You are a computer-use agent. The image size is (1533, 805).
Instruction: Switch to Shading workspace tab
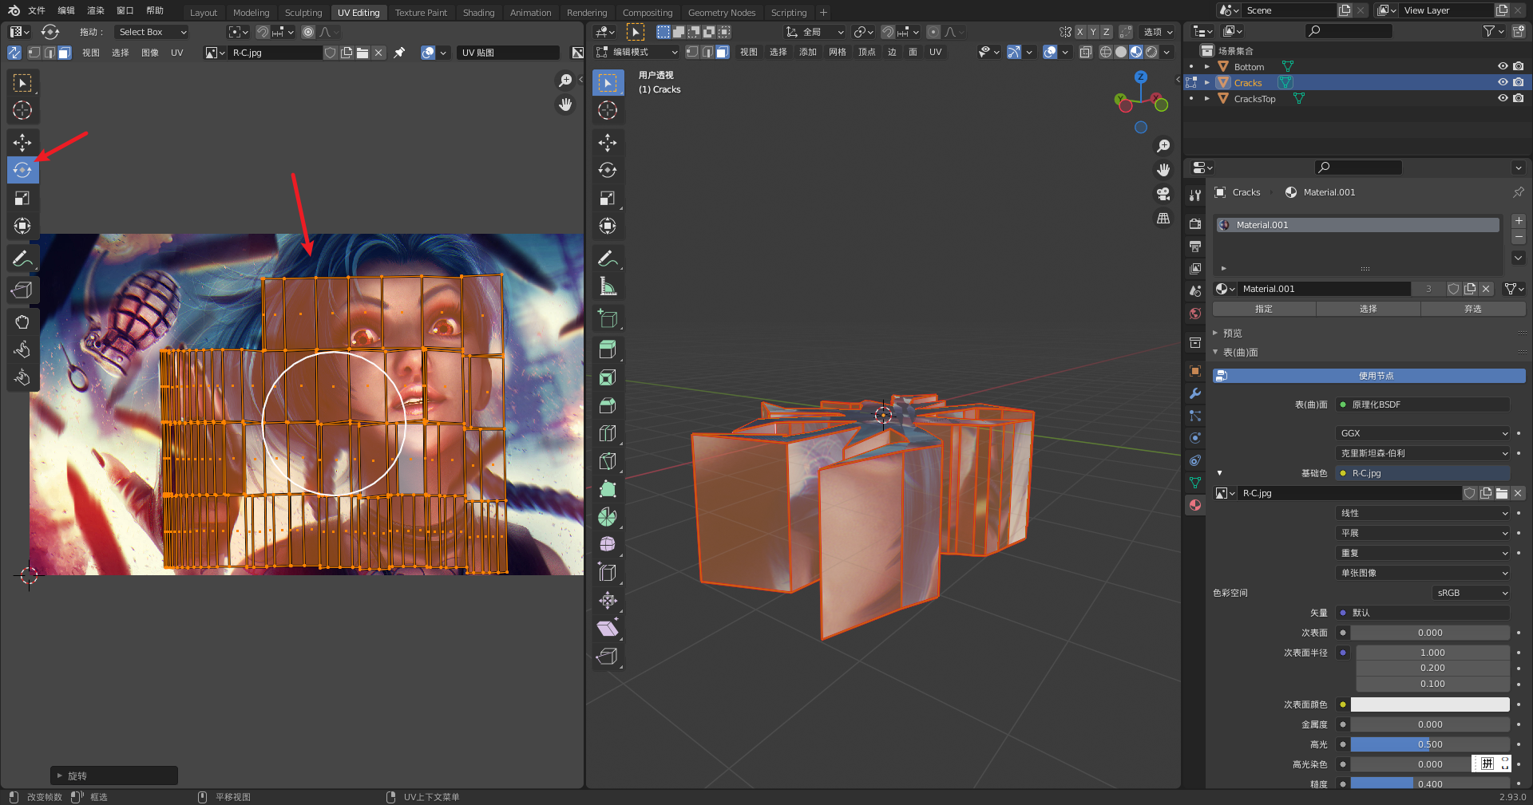pyautogui.click(x=478, y=13)
